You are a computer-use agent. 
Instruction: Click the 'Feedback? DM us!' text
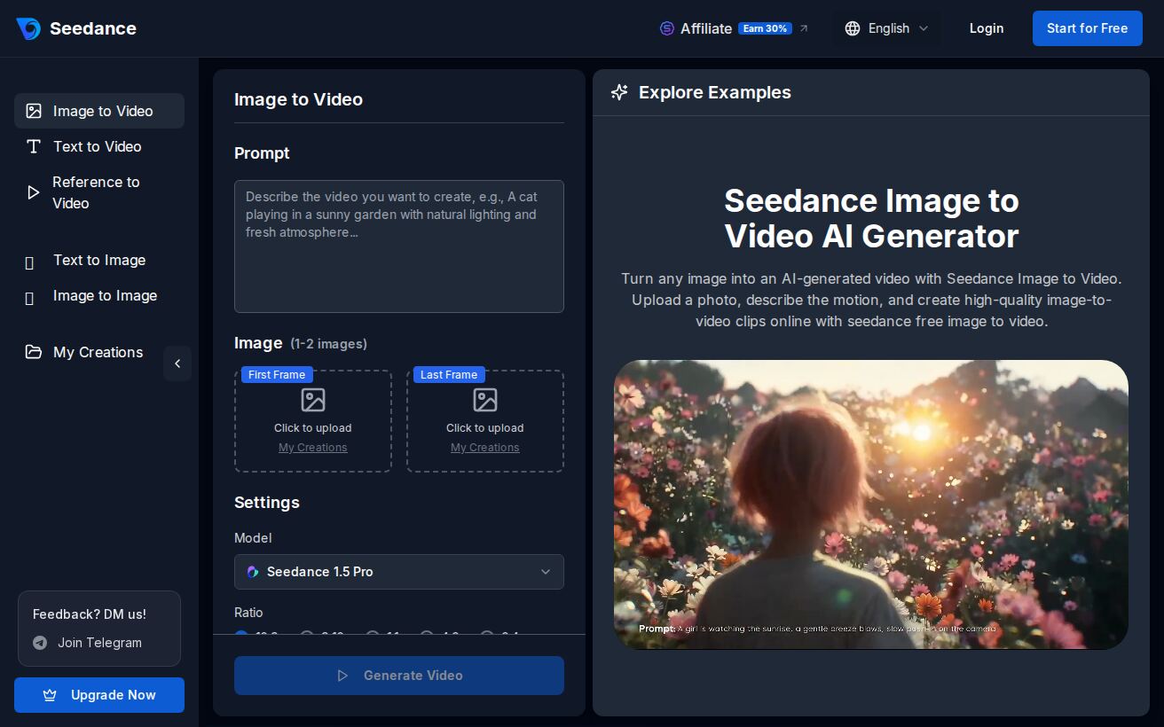tap(90, 614)
